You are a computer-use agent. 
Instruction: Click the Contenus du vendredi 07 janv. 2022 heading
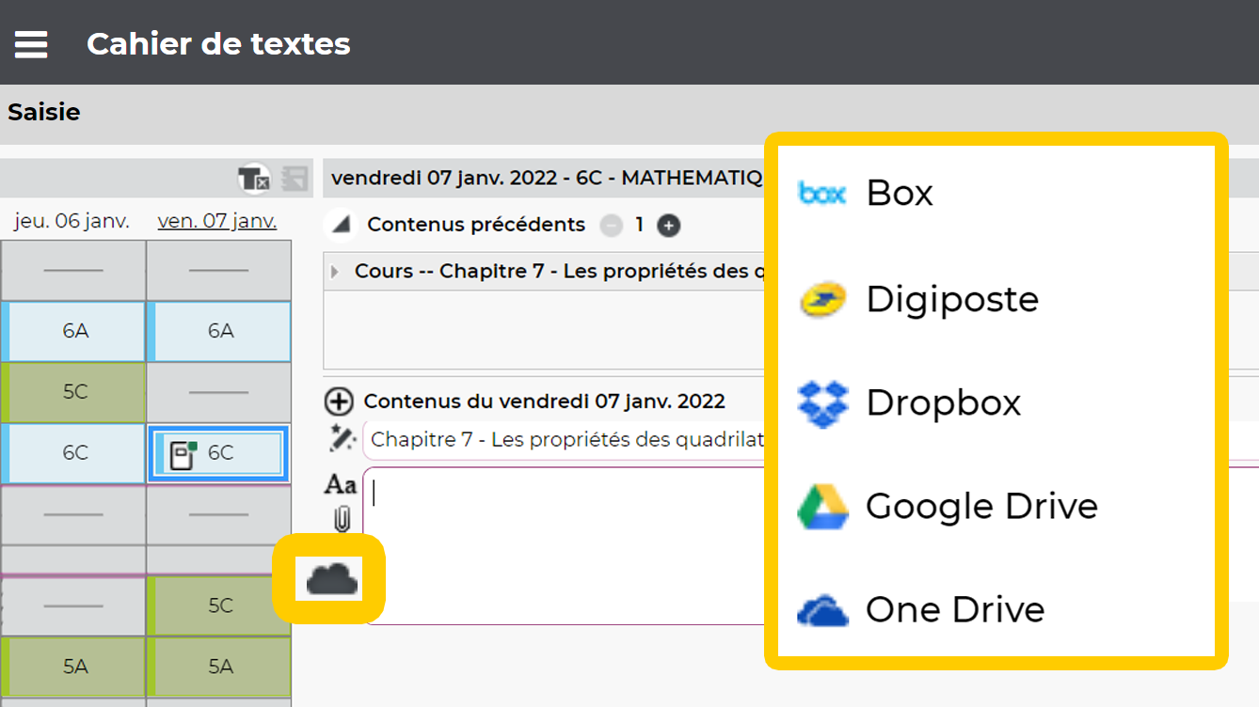[544, 401]
